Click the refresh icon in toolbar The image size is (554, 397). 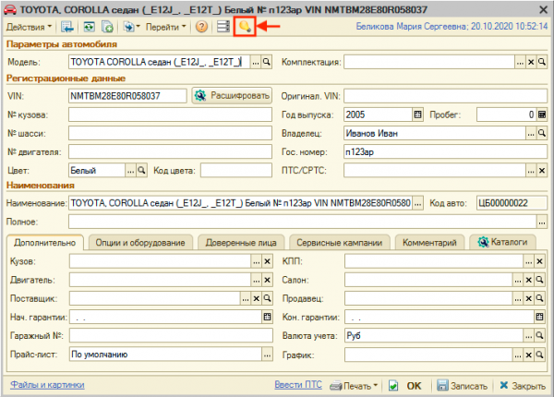(x=89, y=27)
